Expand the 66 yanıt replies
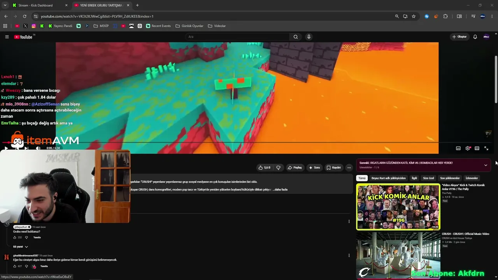 21,247
